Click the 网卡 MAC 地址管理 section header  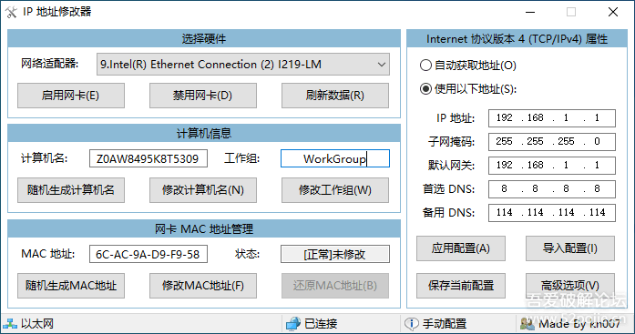(x=204, y=228)
